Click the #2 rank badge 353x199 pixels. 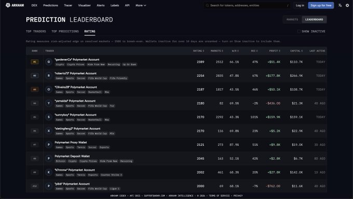(35, 76)
